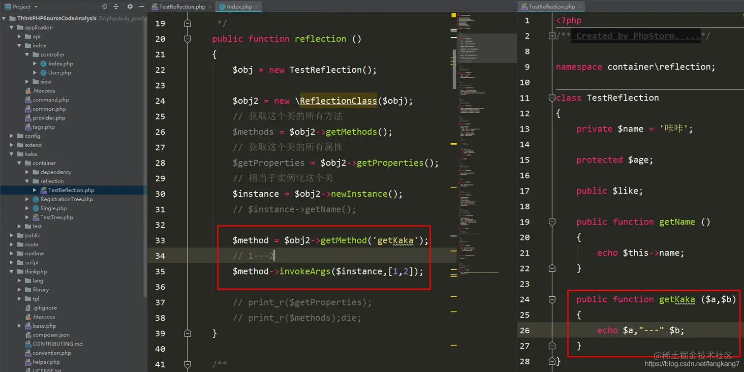Collapse the ThinkPHPSourceCodeAnalysis root folder
The height and width of the screenshot is (372, 744).
(x=4, y=18)
